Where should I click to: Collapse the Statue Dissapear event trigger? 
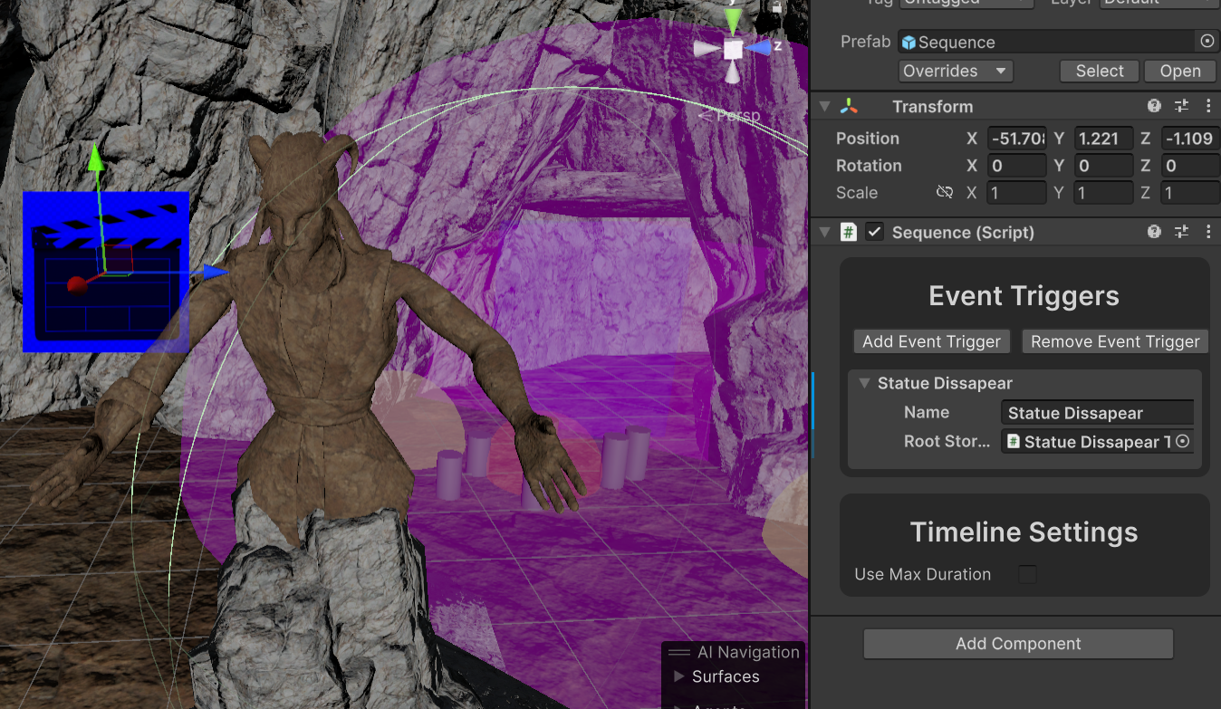864,383
